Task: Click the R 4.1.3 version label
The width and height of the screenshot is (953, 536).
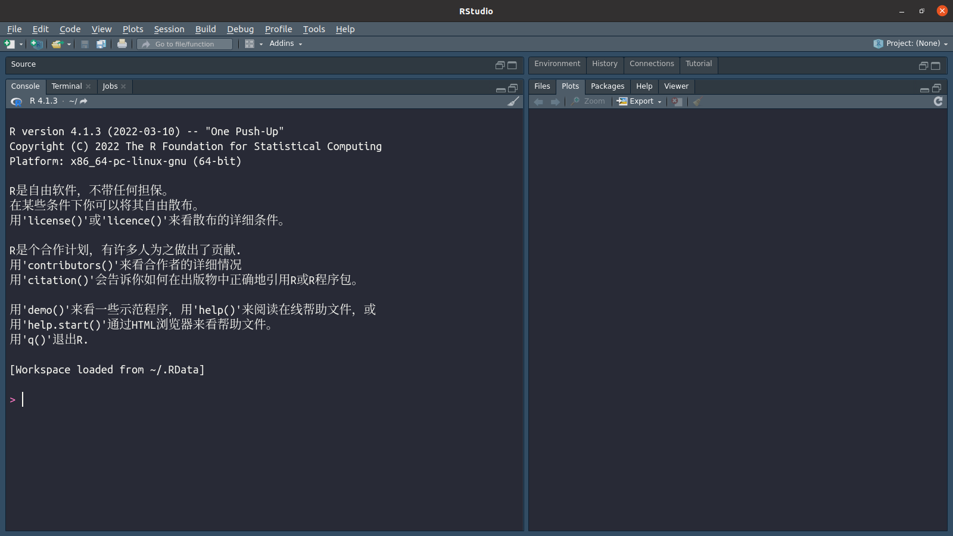Action: click(43, 101)
